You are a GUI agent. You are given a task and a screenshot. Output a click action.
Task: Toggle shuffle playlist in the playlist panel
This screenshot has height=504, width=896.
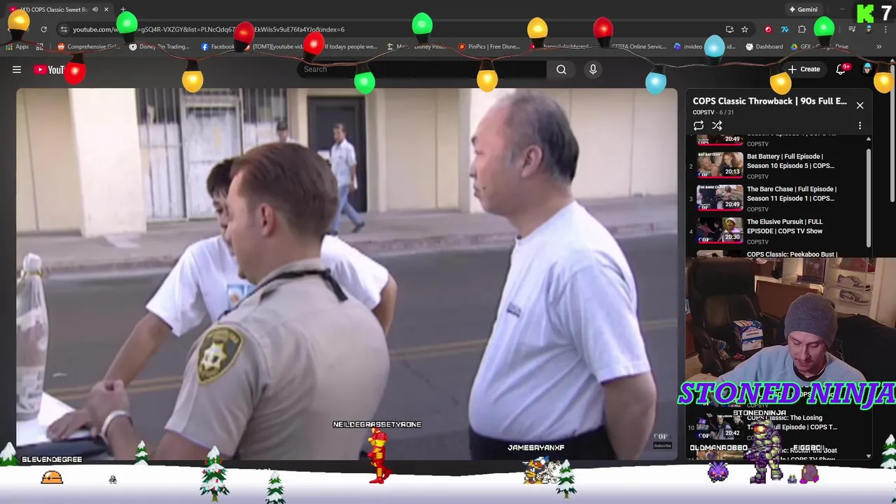click(x=717, y=126)
